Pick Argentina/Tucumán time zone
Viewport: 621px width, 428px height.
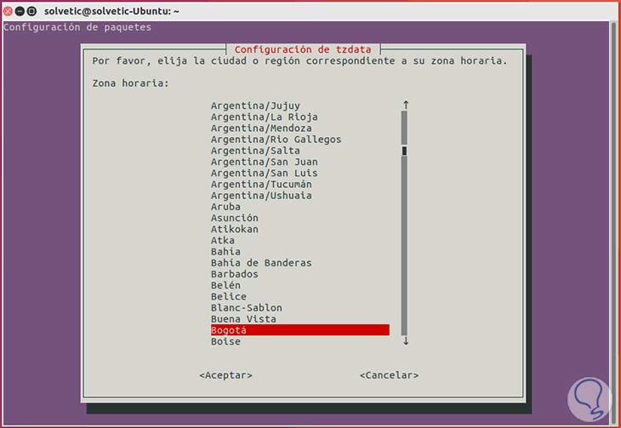[x=261, y=185]
